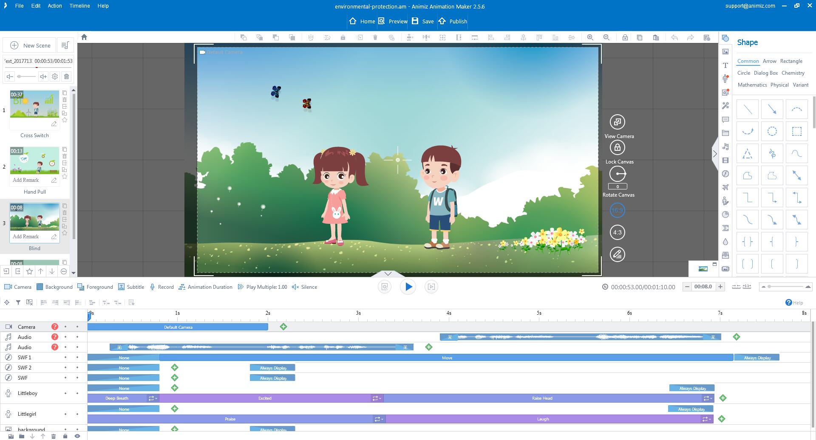Click the timeline filter funnel icon
816x440 pixels.
[18, 302]
